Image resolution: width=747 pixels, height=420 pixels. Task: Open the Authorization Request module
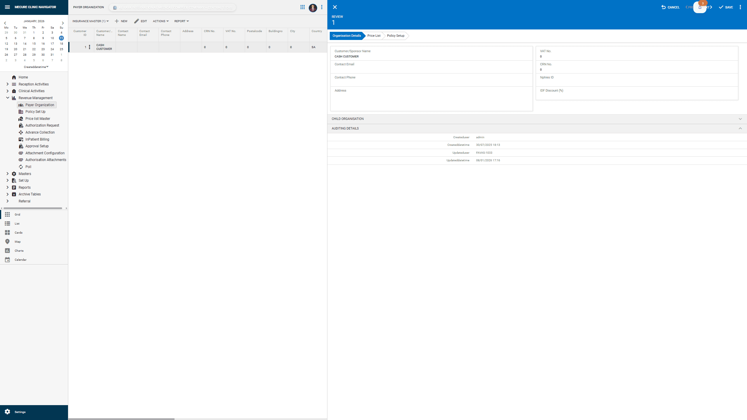click(42, 125)
